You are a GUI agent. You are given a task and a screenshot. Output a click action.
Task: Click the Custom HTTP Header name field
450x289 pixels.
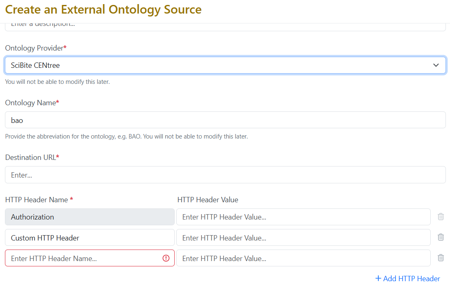click(90, 237)
